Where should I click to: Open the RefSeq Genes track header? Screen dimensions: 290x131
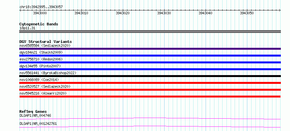point(33,111)
